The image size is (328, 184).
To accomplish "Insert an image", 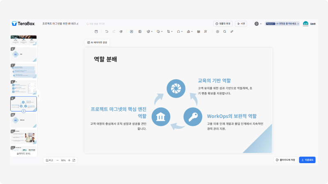I will 140,31.
